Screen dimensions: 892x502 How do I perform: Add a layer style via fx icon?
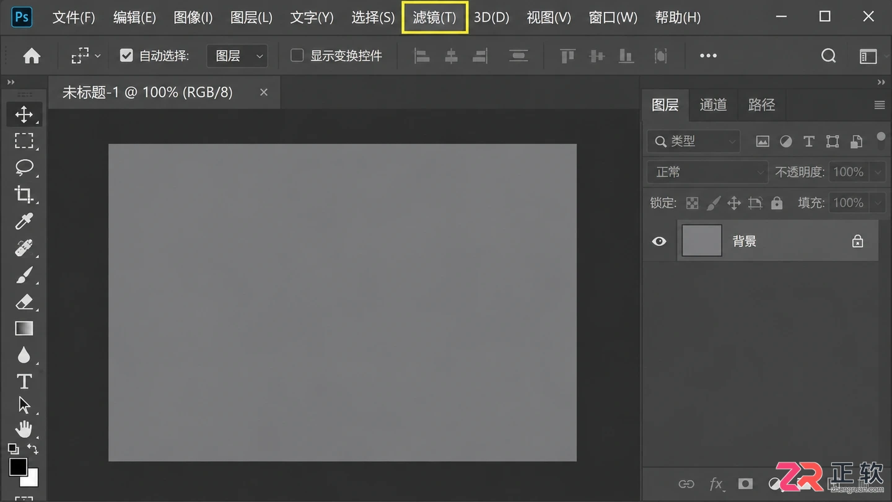click(x=715, y=484)
